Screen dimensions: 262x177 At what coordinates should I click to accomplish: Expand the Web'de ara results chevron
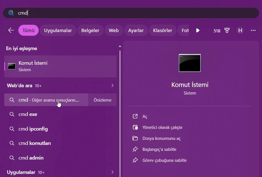tap(112, 85)
